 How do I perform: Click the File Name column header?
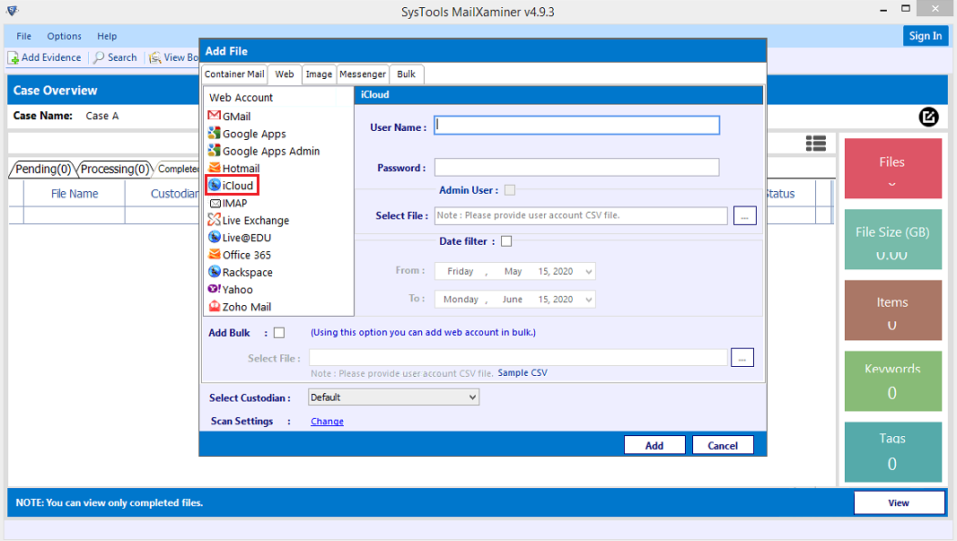(x=75, y=194)
